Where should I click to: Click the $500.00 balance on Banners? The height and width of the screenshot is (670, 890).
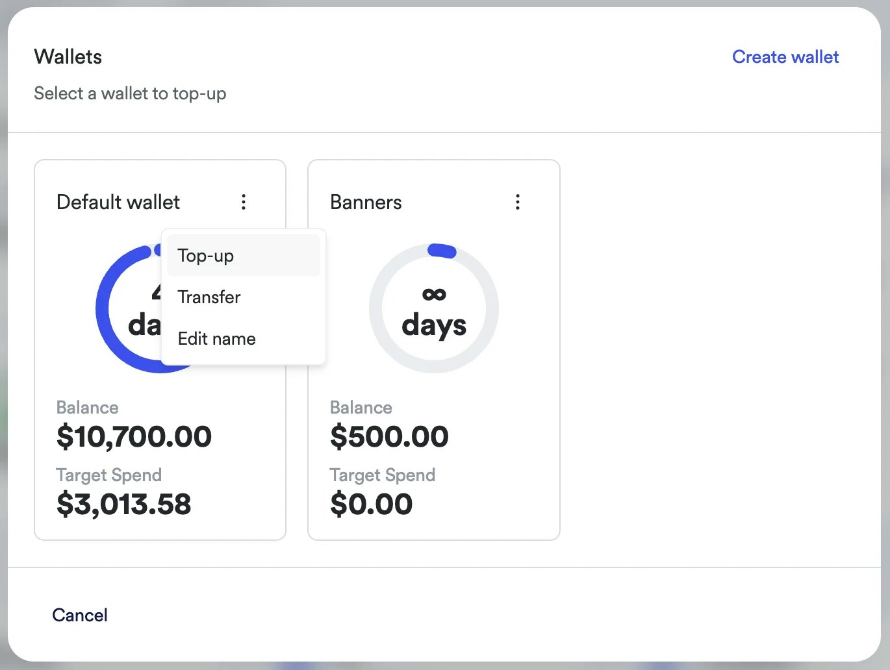point(389,436)
